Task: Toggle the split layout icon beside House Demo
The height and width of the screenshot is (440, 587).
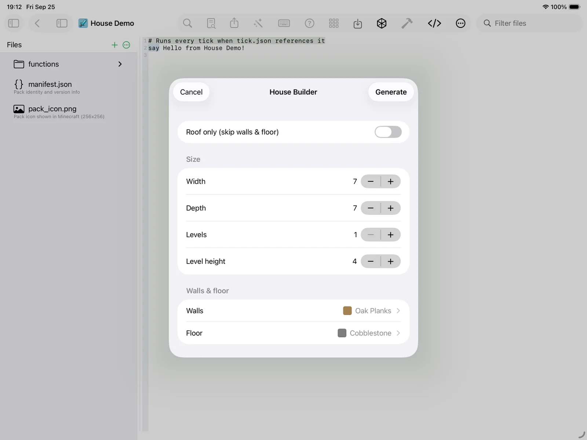Action: [x=62, y=23]
